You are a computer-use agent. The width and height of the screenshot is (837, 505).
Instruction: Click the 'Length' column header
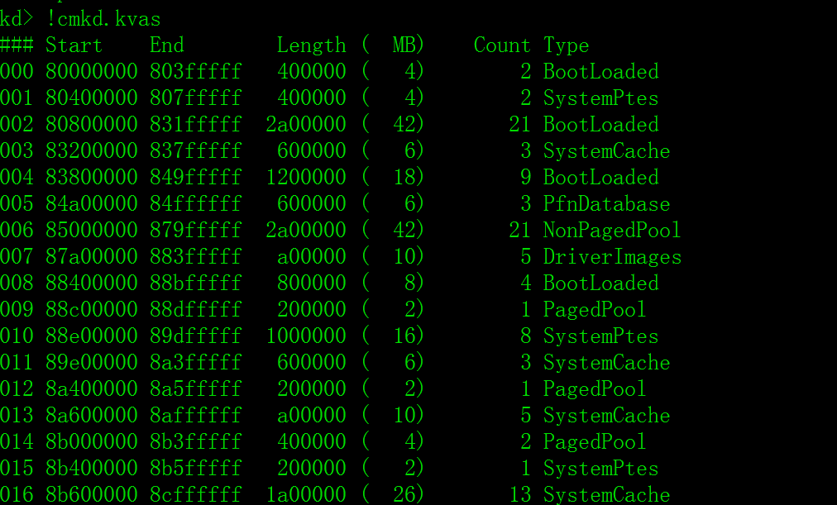(311, 45)
